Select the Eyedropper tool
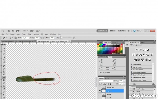Screen dimensions: 158x99 [4, 63]
